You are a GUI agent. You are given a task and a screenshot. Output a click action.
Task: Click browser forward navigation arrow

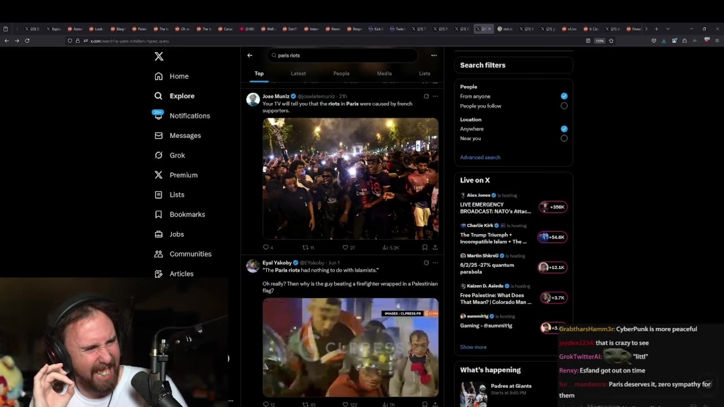click(16, 41)
